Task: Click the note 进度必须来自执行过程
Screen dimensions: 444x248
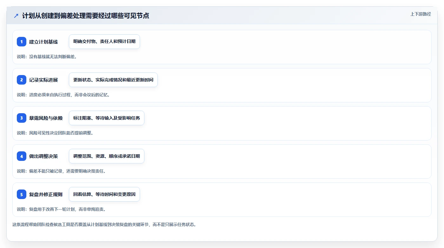Action: 63,95
